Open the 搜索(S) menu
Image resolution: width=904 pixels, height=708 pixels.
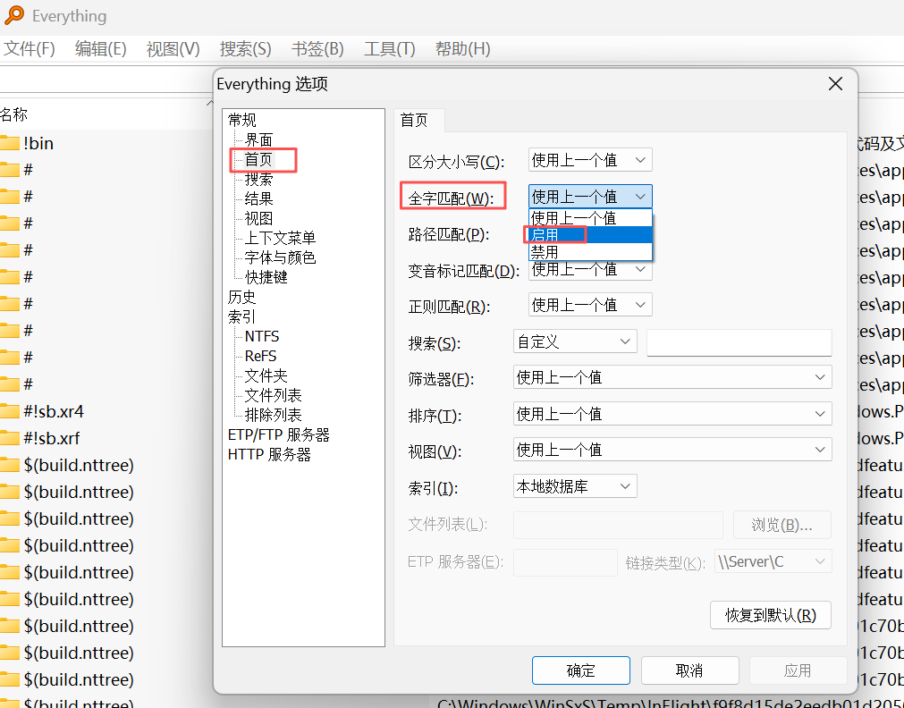click(x=245, y=49)
